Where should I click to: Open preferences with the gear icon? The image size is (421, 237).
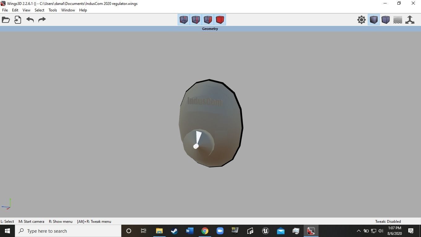[361, 20]
